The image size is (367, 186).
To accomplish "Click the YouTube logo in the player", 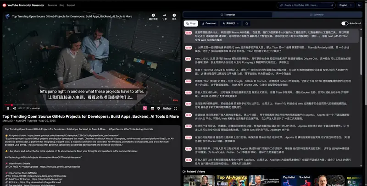I will [x=167, y=108].
